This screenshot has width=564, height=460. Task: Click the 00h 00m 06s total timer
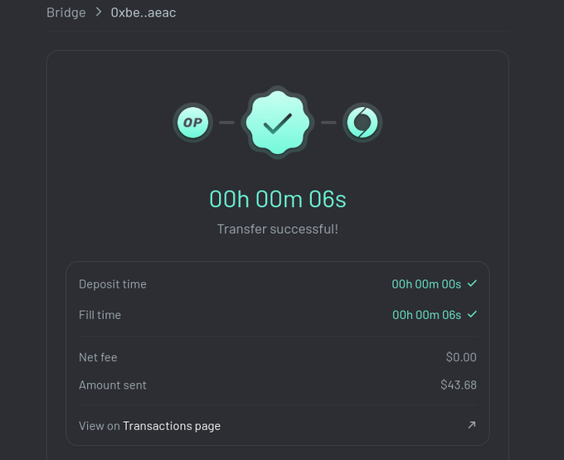point(278,199)
